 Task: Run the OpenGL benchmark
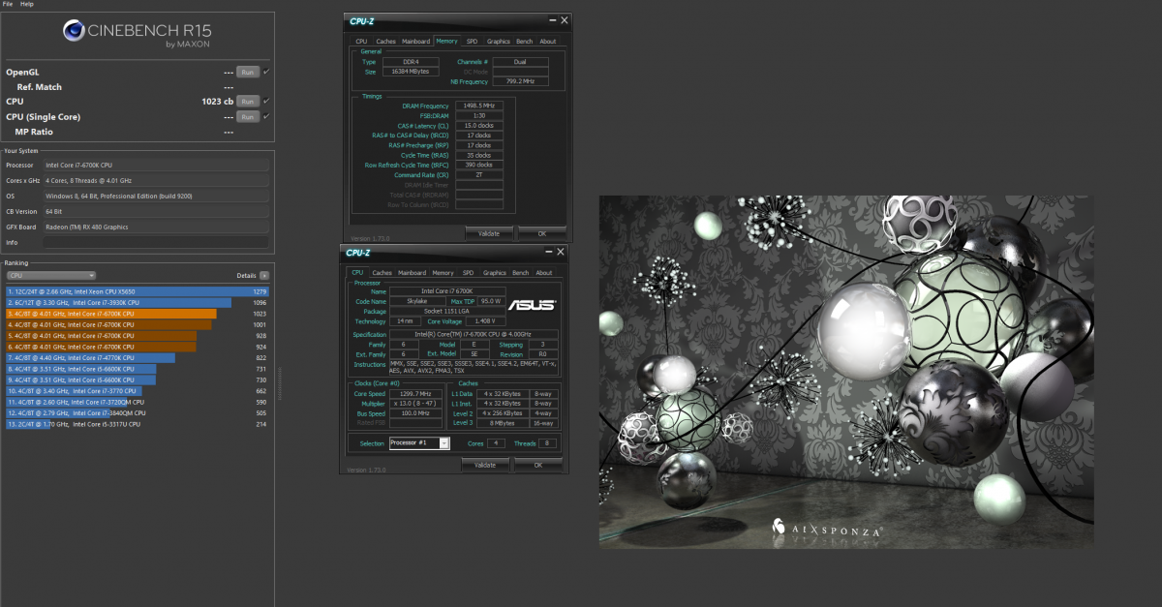click(x=248, y=72)
